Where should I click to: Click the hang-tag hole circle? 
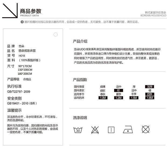pos(55,34)
